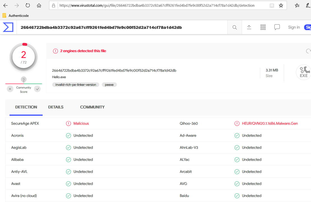Click the Community Score label
This screenshot has width=311, height=202.
(24, 90)
